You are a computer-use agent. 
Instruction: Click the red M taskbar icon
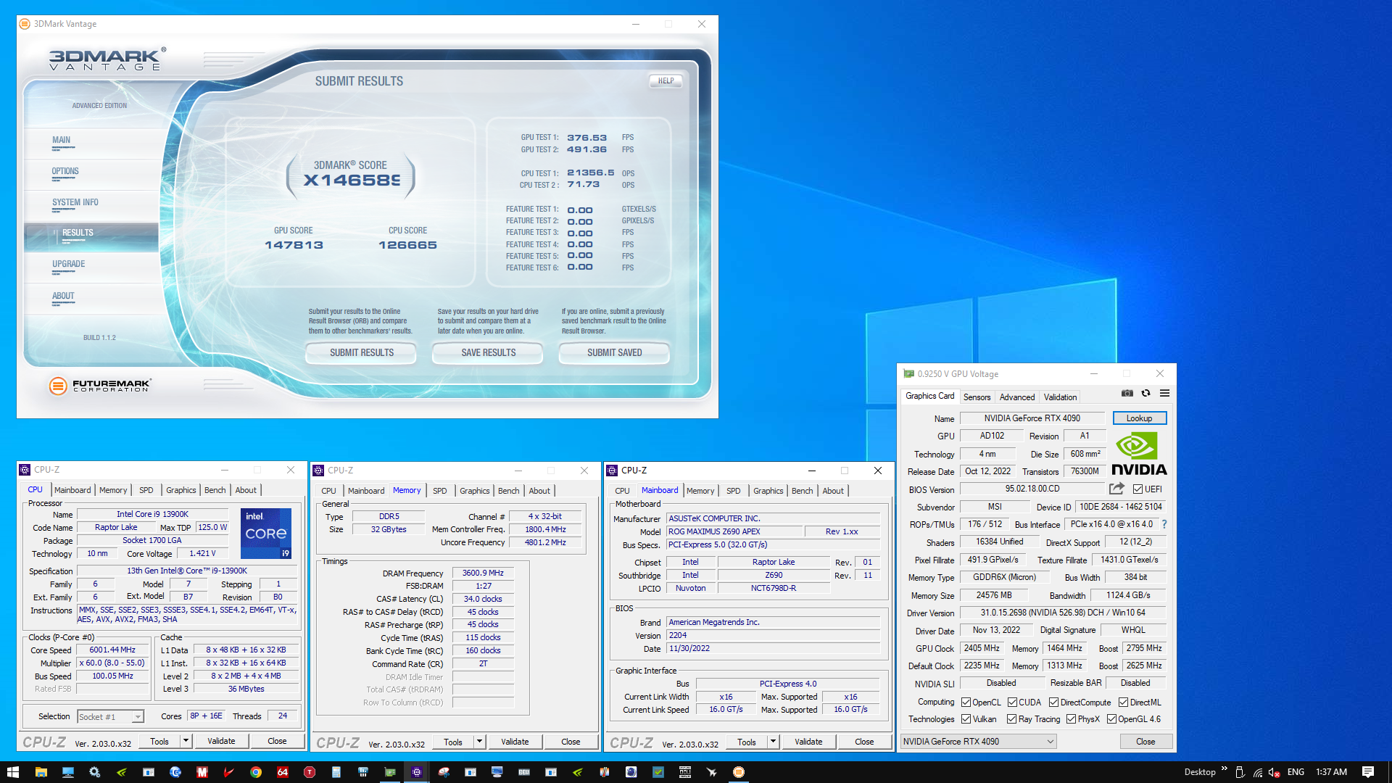tap(202, 772)
